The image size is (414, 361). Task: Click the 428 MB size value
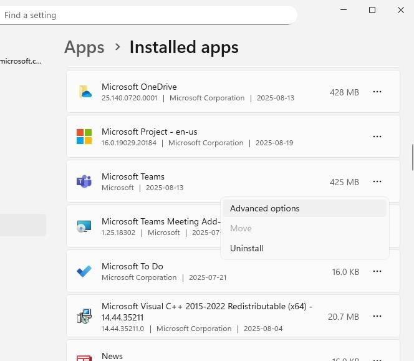point(344,92)
